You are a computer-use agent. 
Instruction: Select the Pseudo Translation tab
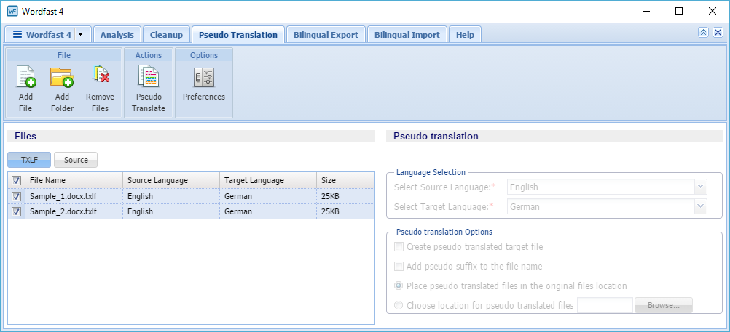point(238,35)
